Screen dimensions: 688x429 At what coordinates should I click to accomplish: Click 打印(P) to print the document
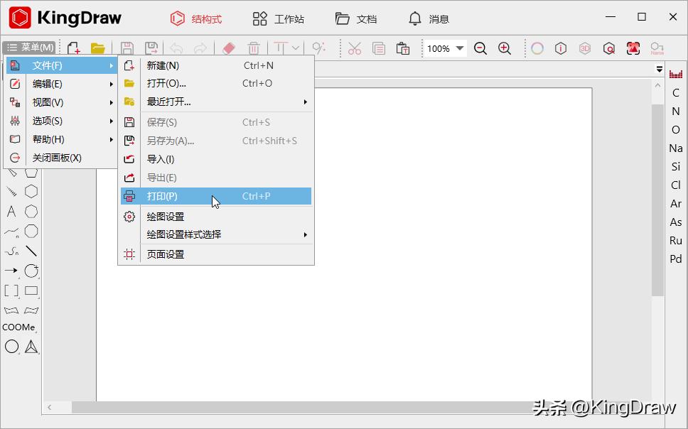tap(163, 196)
